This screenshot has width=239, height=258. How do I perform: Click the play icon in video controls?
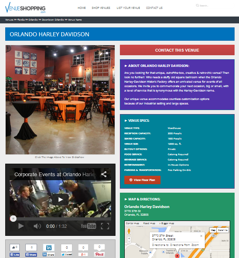point(21,226)
